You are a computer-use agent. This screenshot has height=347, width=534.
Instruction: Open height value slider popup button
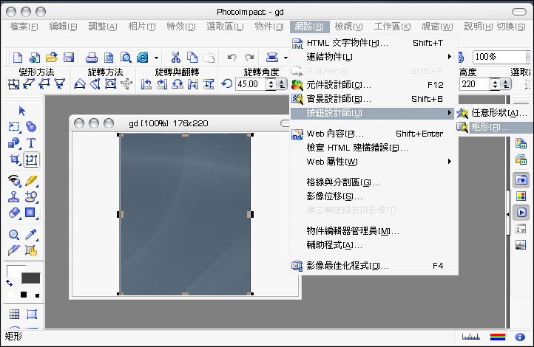[506, 84]
